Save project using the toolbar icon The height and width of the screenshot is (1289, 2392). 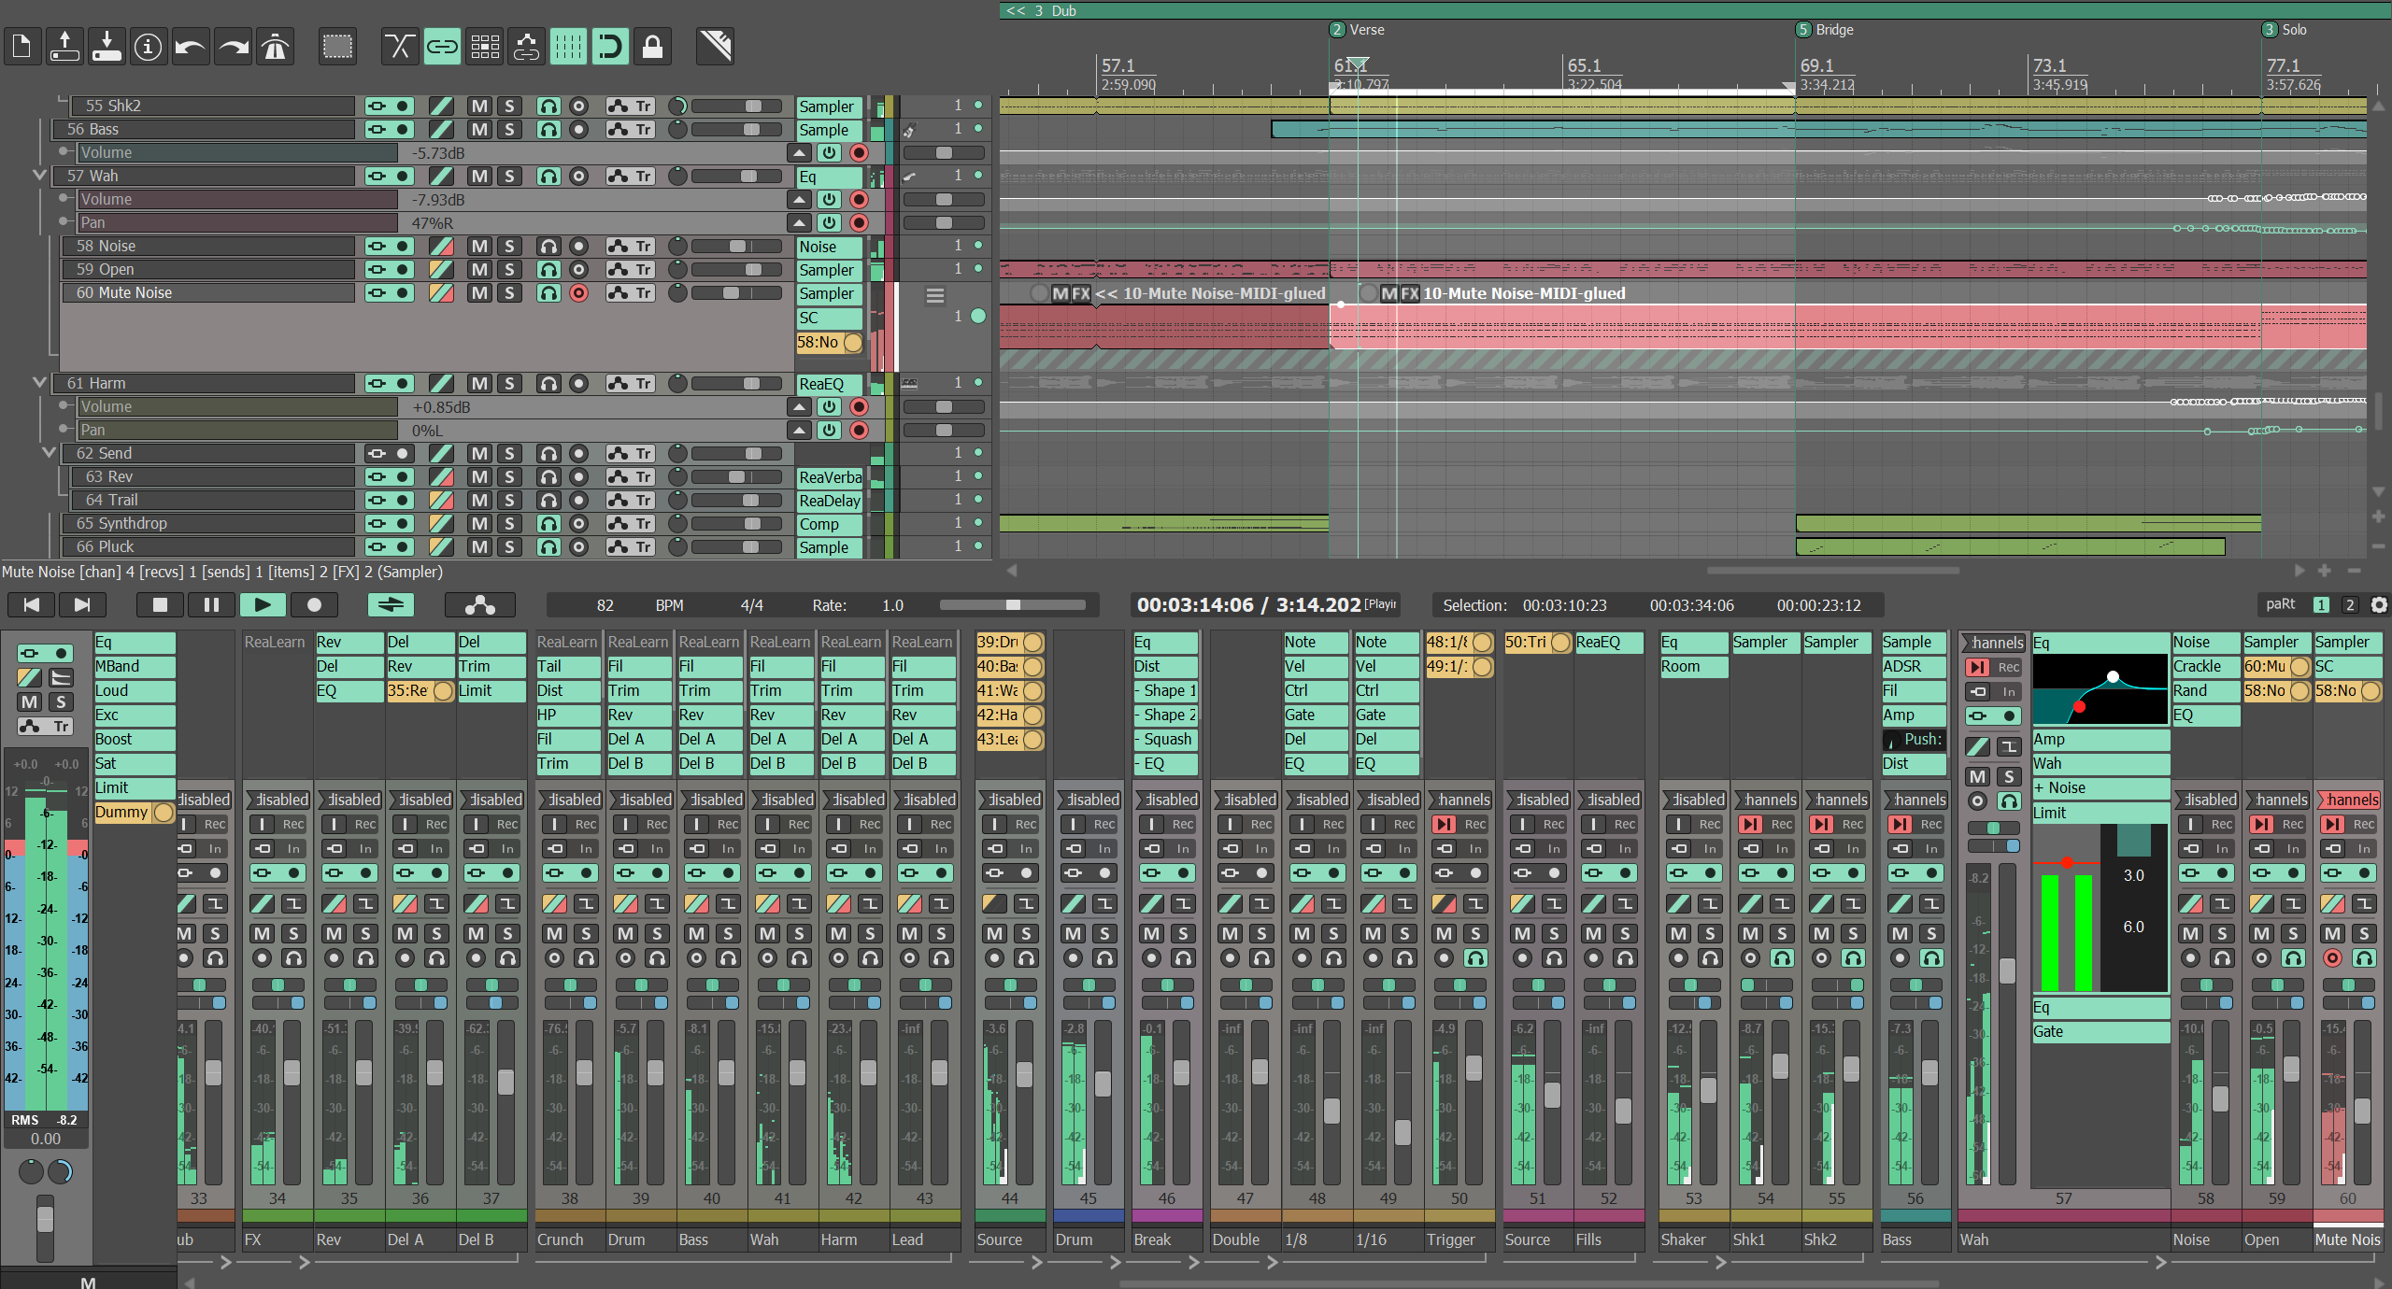point(107,47)
